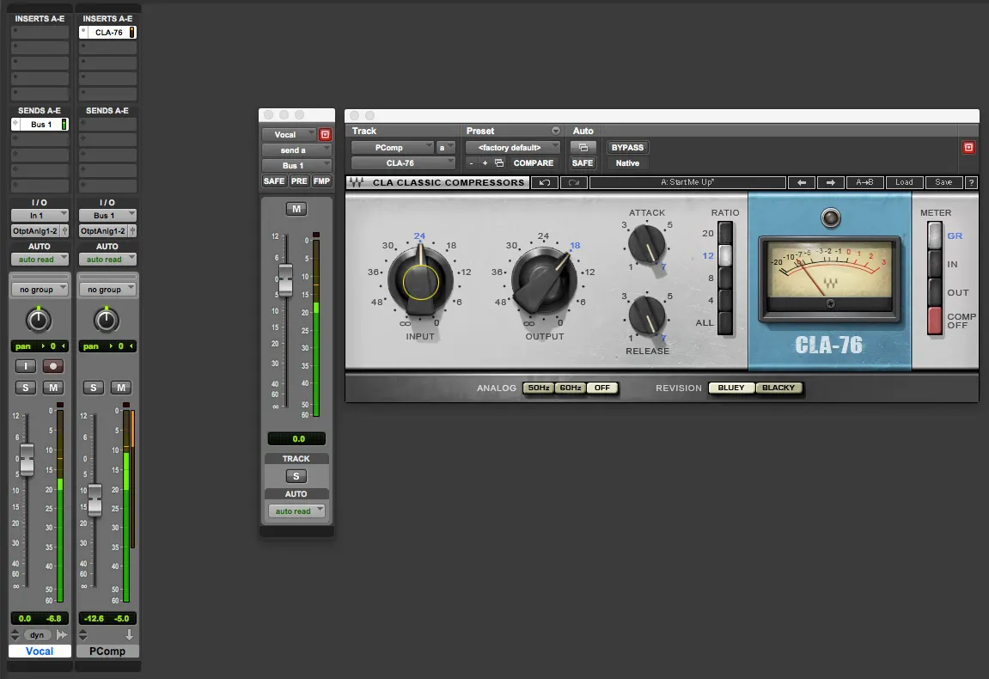Image resolution: width=989 pixels, height=679 pixels.
Task: Click COMPARE button
Action: 534,162
